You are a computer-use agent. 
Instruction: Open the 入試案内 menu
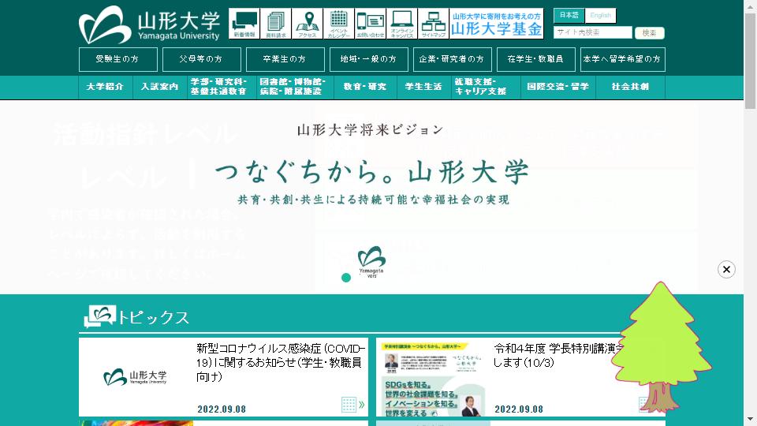160,87
